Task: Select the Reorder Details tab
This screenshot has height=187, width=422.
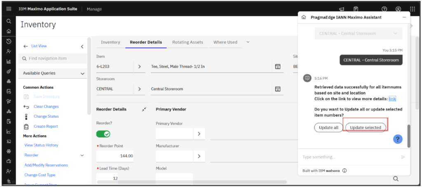Action: [x=146, y=42]
